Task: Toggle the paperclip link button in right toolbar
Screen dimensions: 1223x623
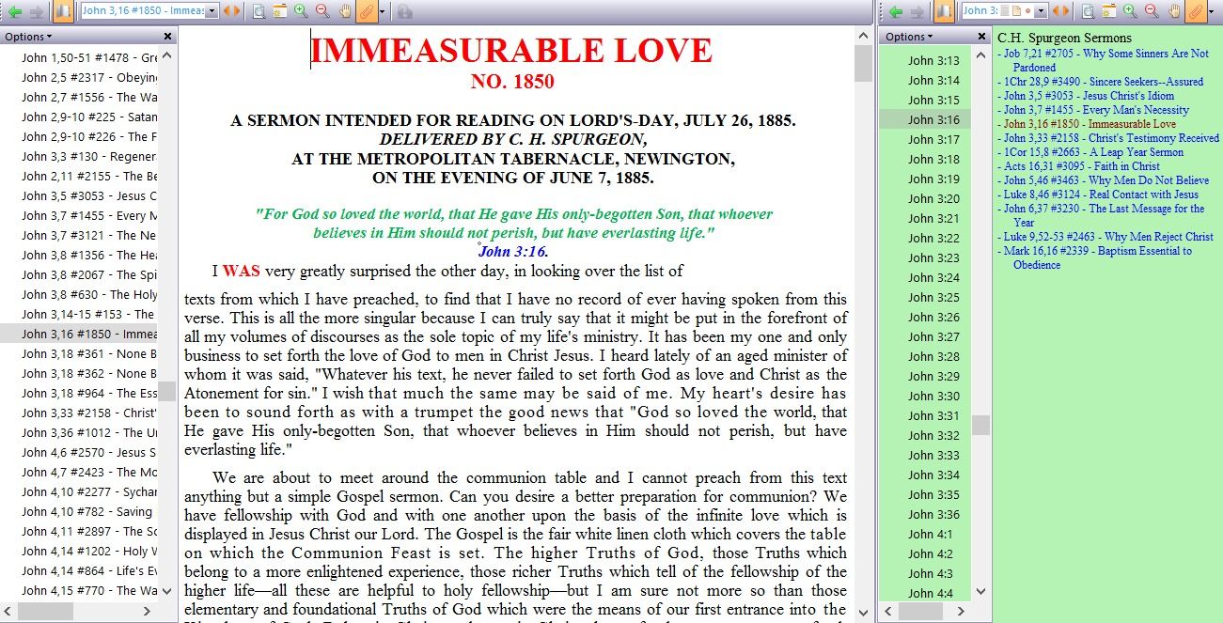Action: pos(1195,11)
